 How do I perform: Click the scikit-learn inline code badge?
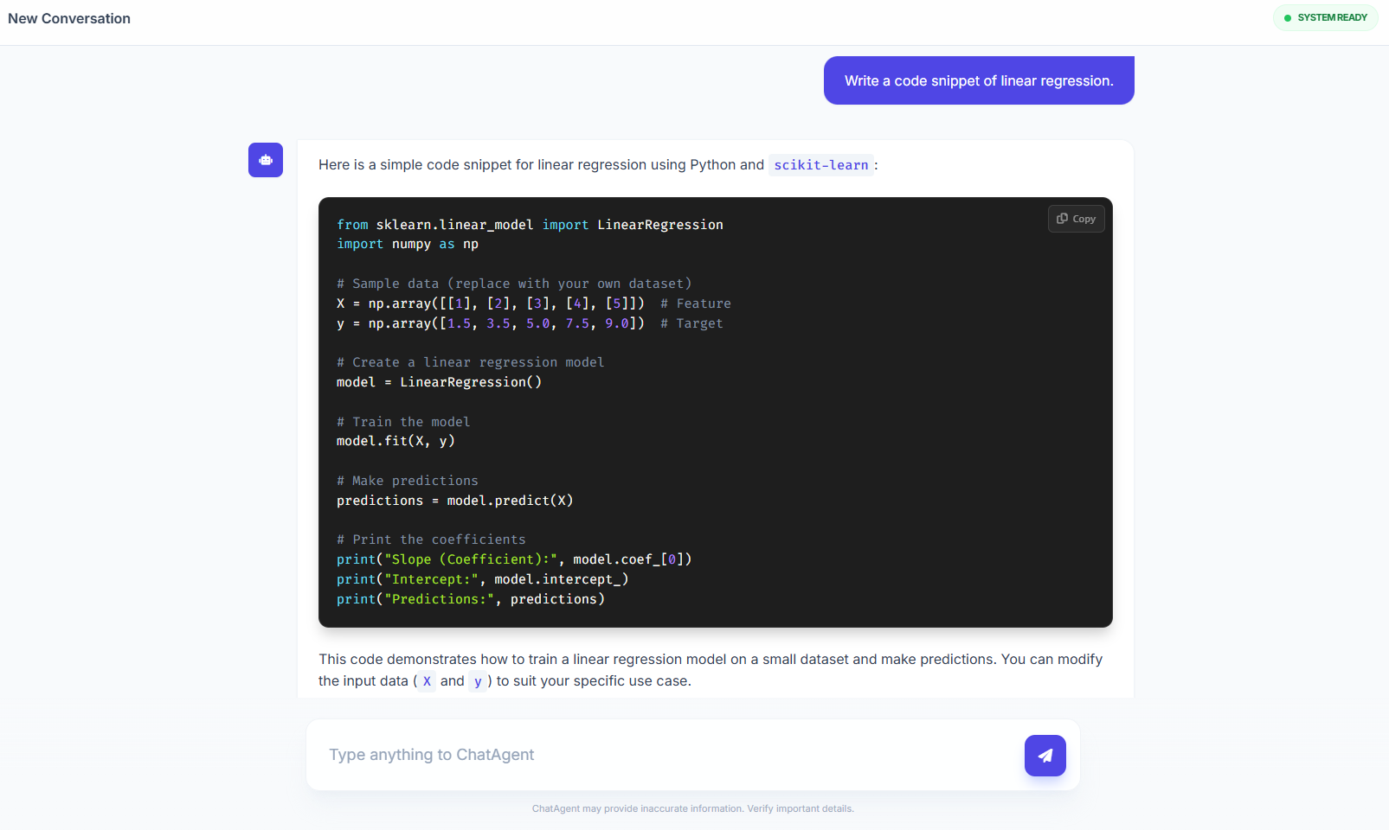coord(820,164)
